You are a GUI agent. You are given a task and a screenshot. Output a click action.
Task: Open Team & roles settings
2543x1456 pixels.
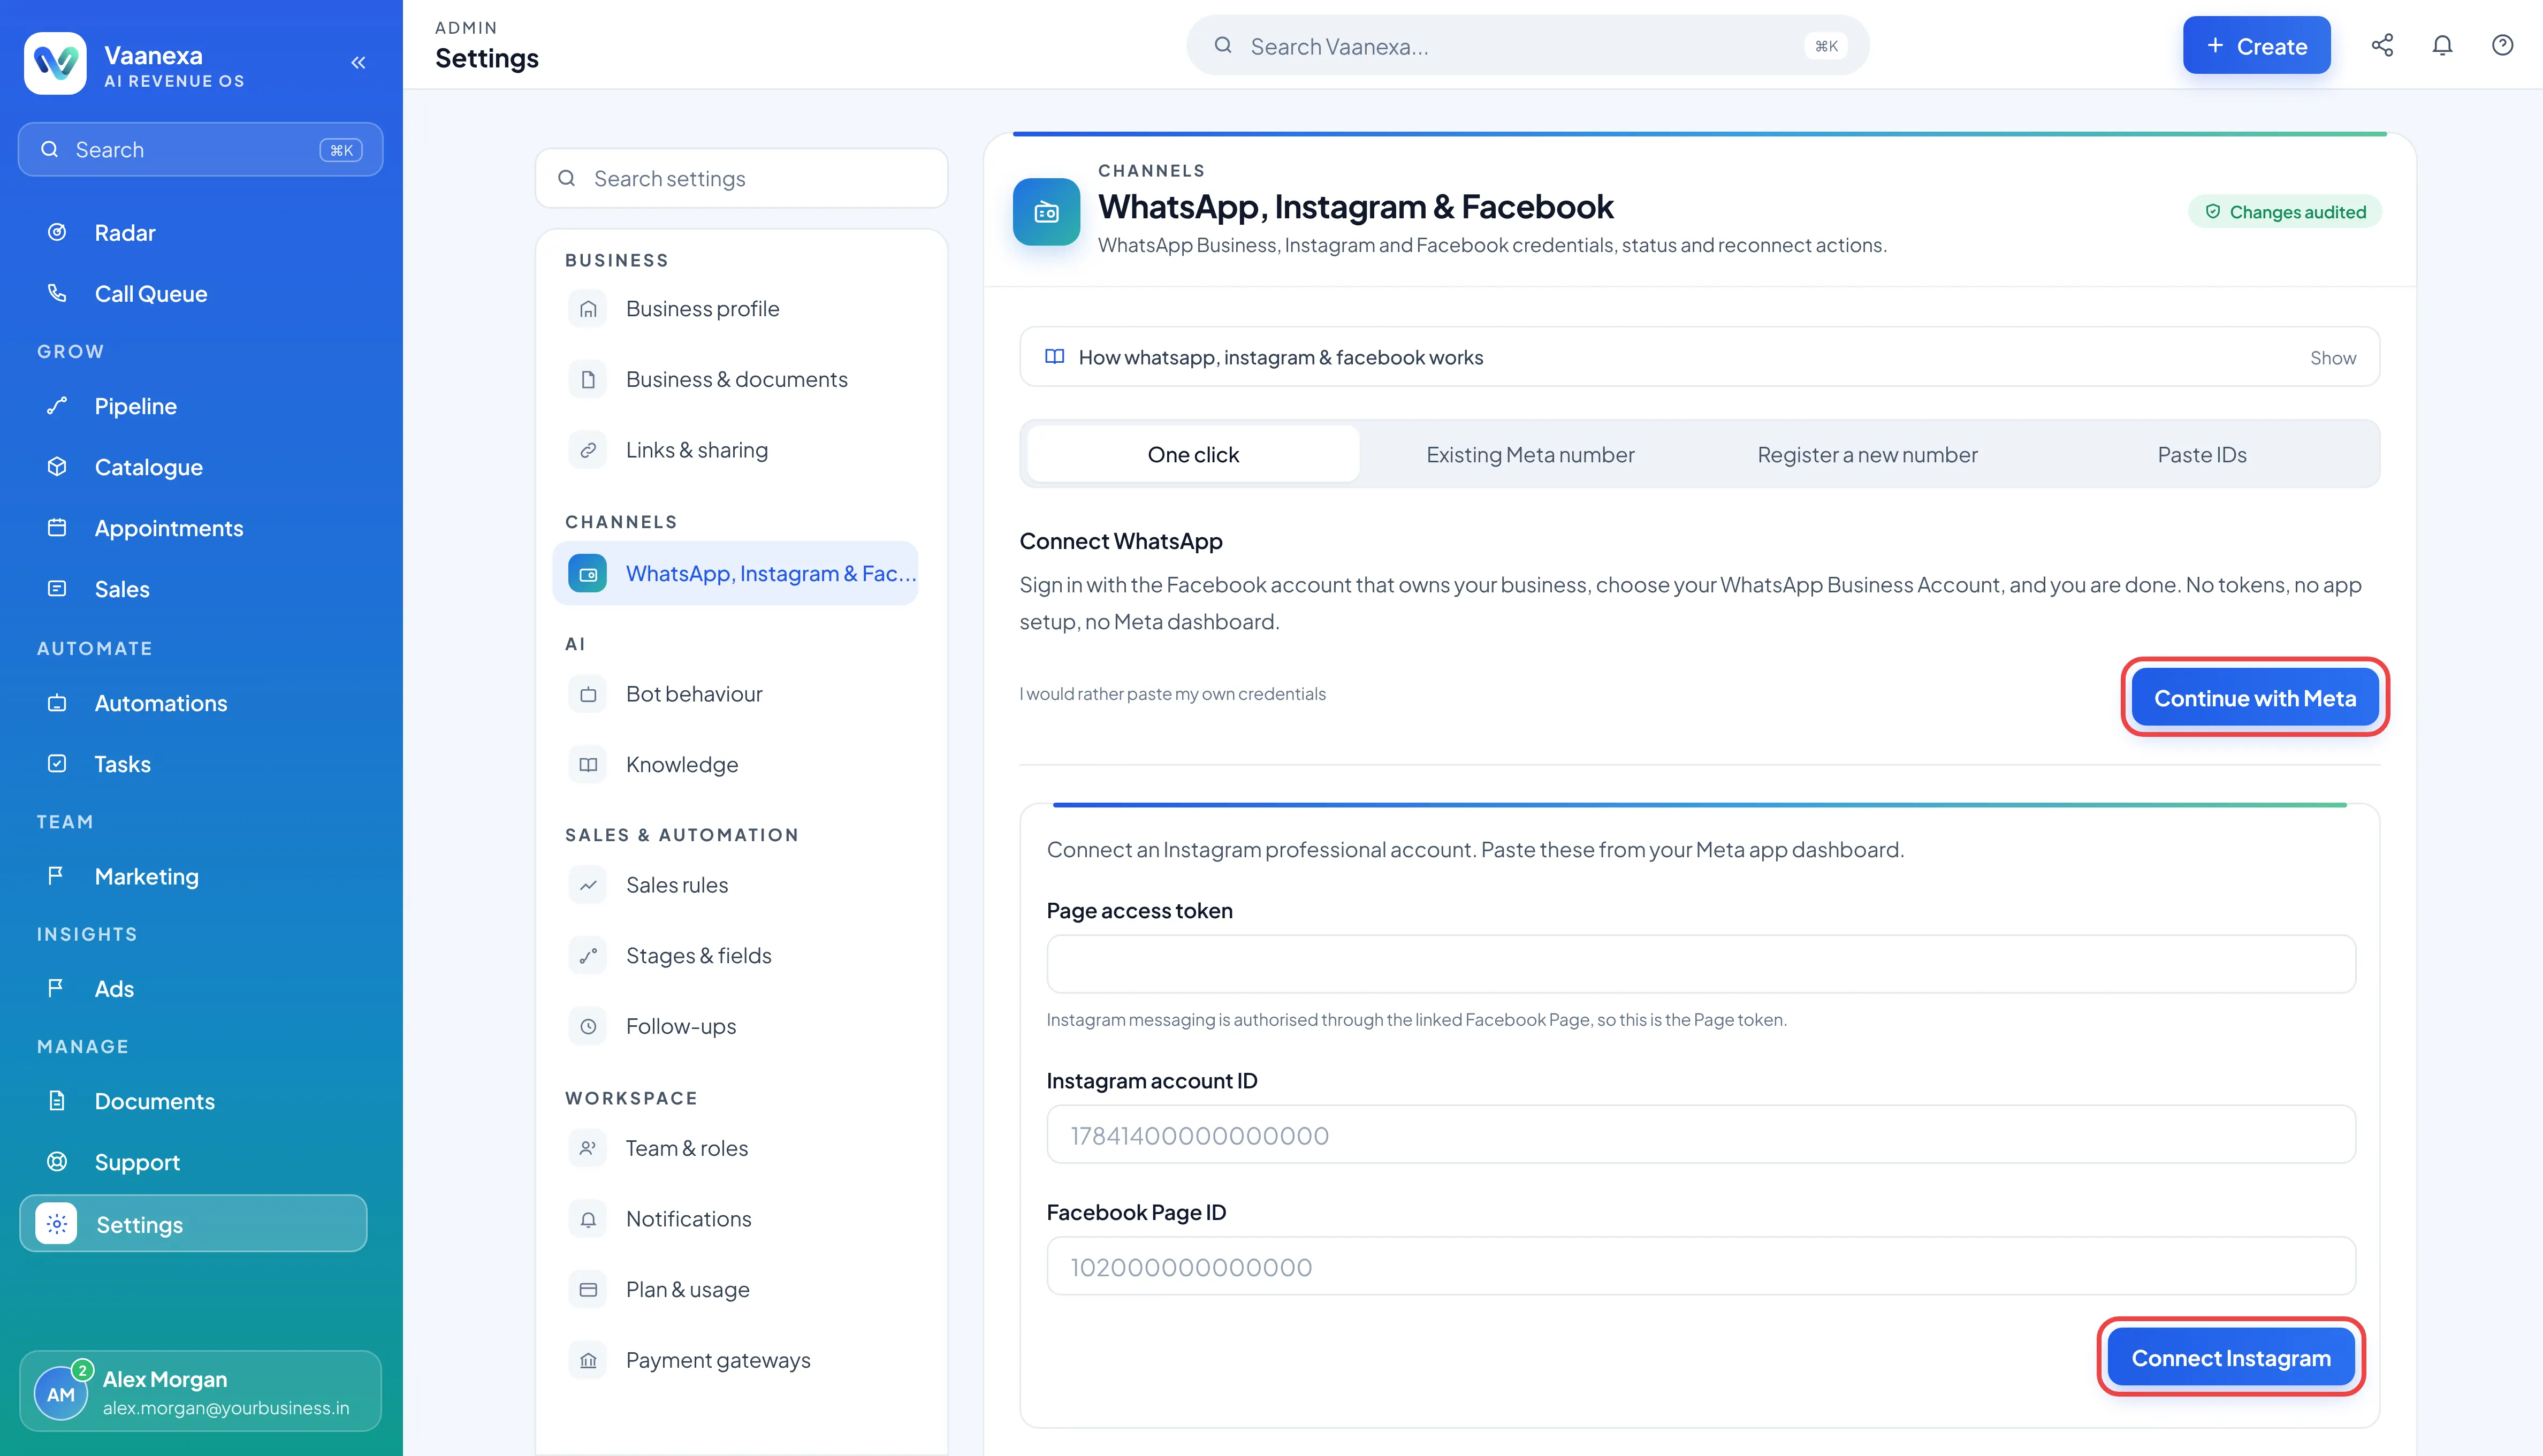(x=735, y=1149)
